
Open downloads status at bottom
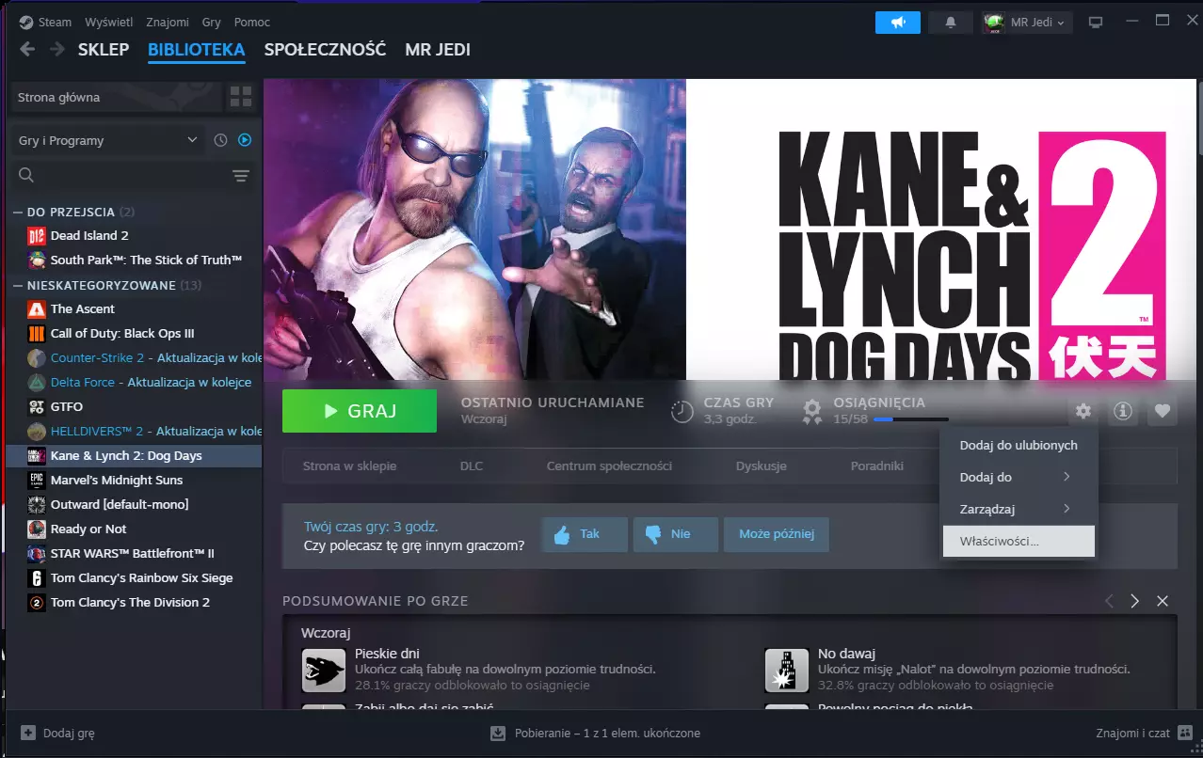click(x=596, y=734)
